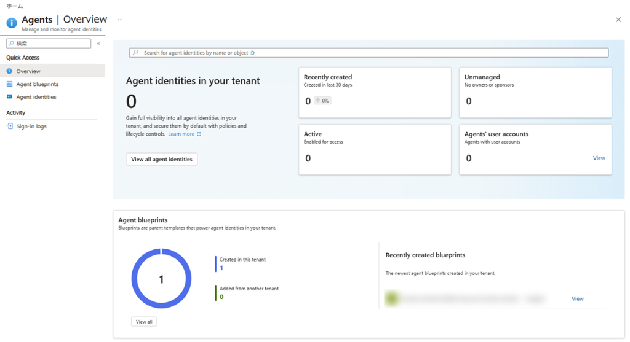Screen dimensions: 630x342
Task: Click the Created in this tenant count 1
Action: (221, 268)
